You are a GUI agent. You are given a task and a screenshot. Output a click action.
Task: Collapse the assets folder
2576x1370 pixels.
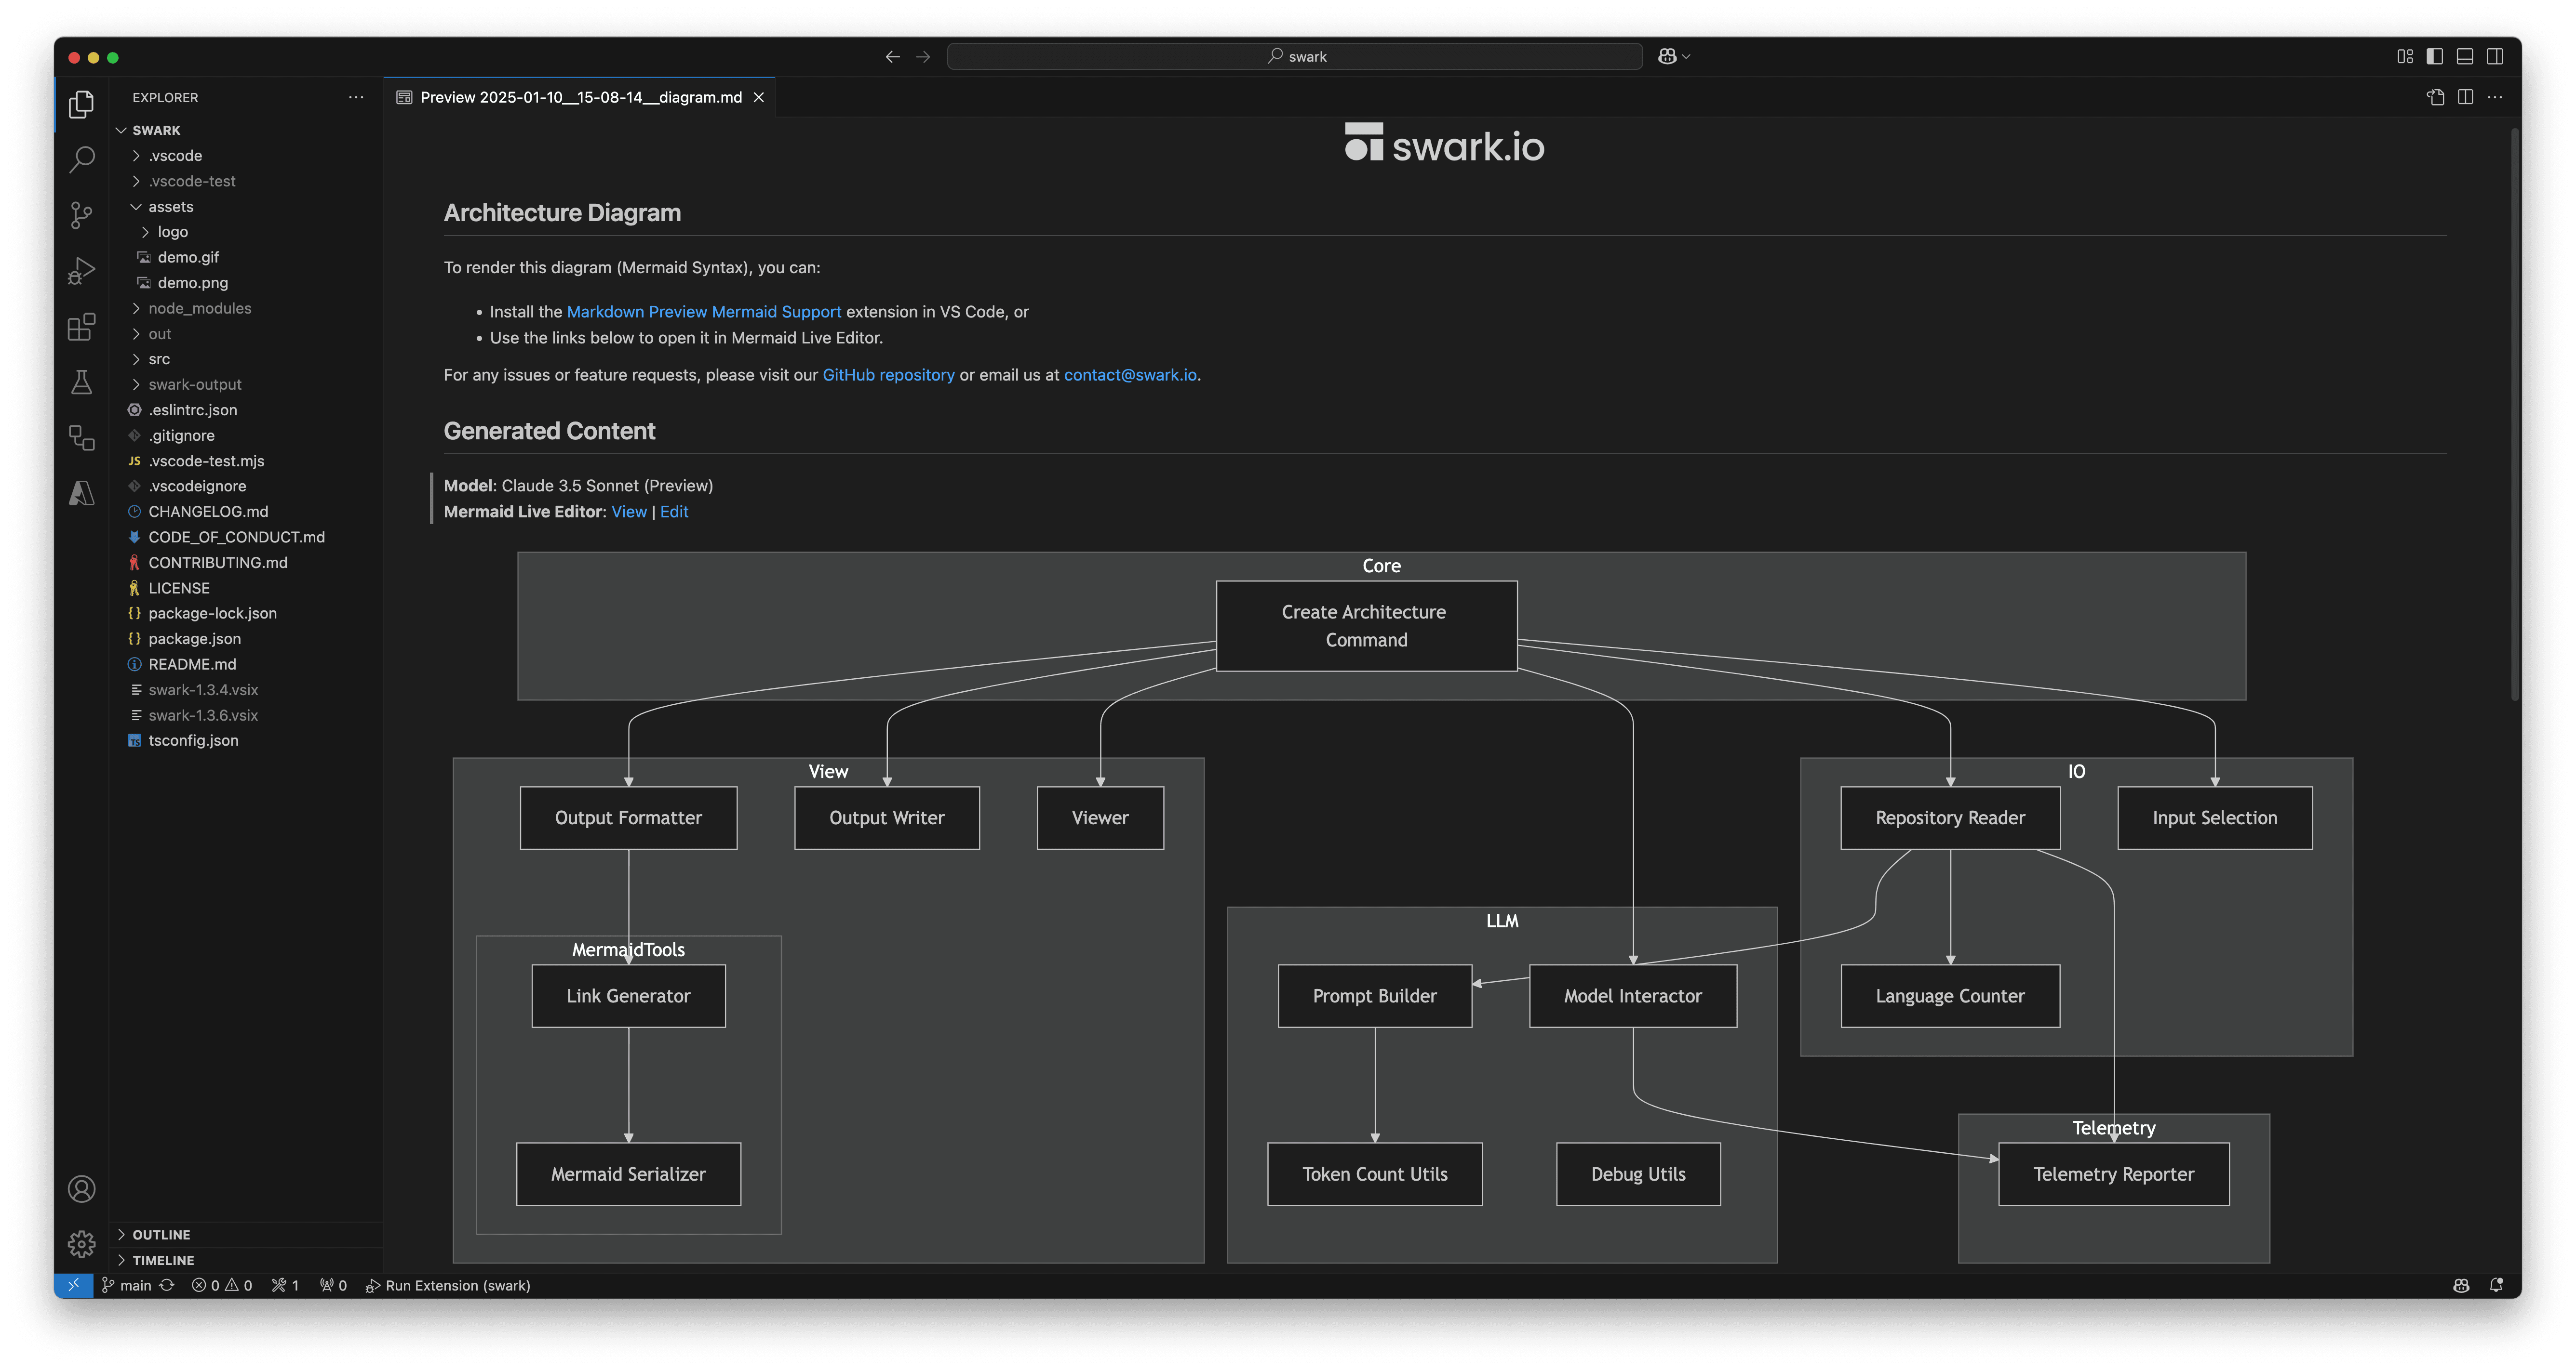(x=171, y=207)
